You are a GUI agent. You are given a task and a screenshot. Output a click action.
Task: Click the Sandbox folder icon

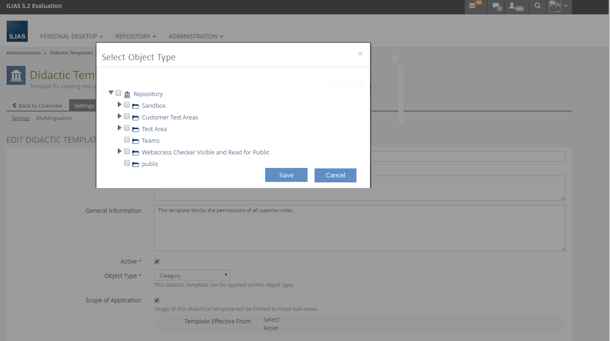136,106
